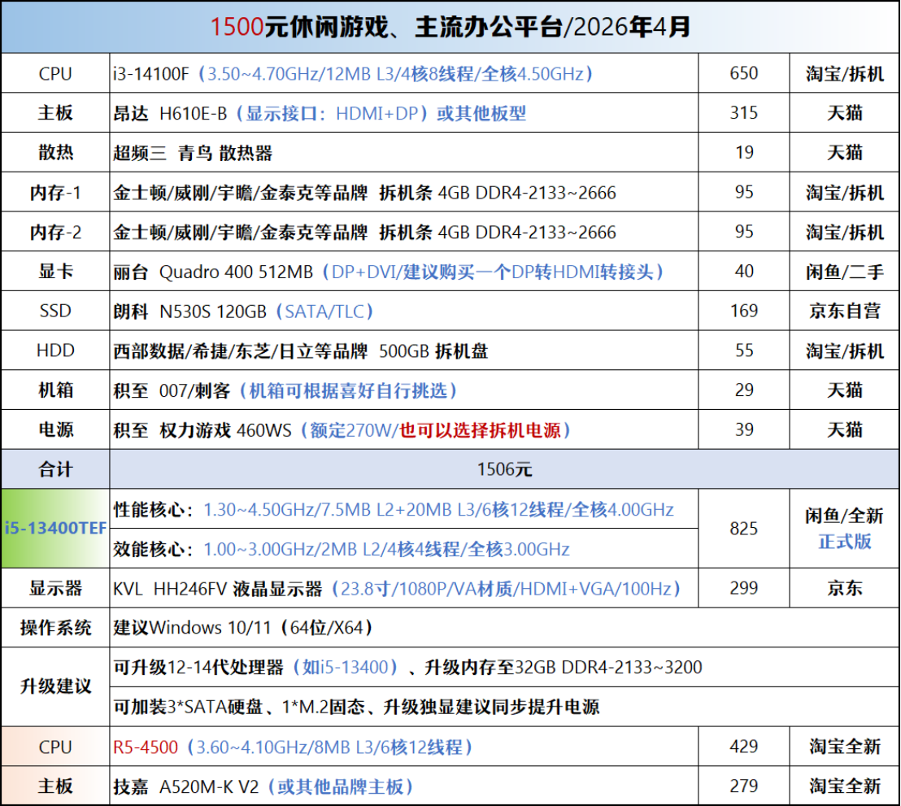Click the "合计" total label
Screen dimensions: 901x806
click(x=55, y=469)
